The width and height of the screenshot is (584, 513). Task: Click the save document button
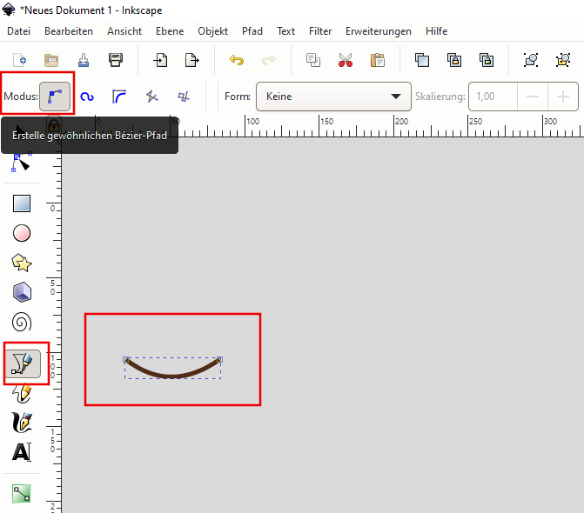84,60
